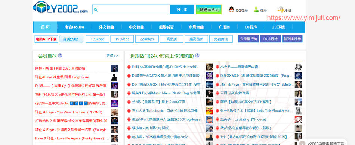Switch to the 3D环绕 tab
355x145 pixels.
click(x=278, y=27)
